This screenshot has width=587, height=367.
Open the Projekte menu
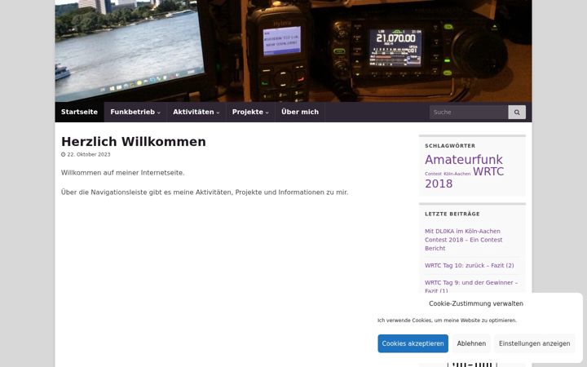(250, 112)
